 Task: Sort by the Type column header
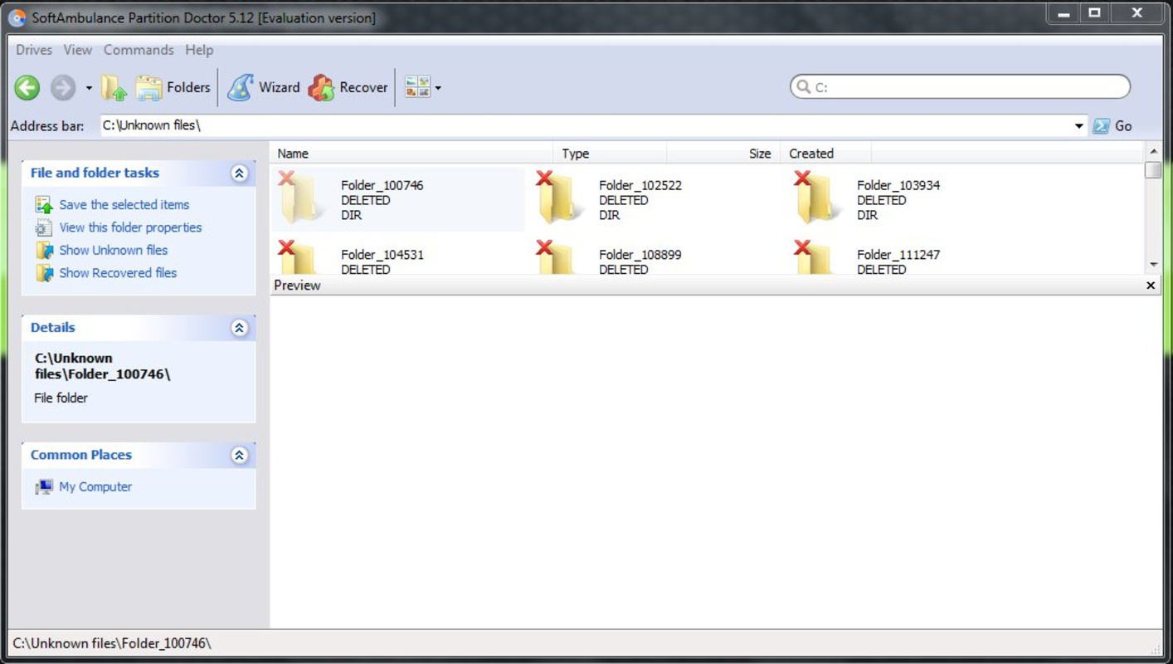click(610, 154)
